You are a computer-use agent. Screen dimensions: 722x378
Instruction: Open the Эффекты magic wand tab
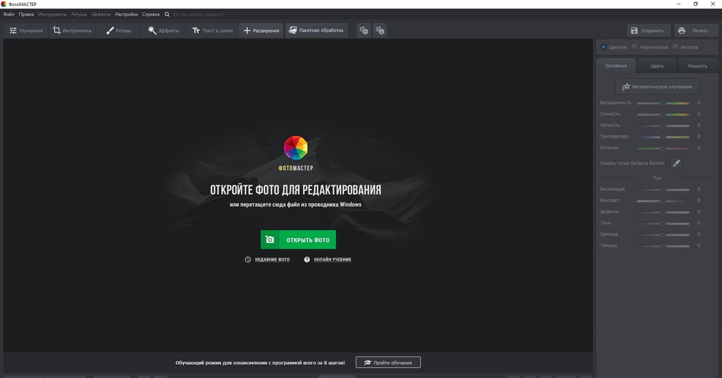click(163, 30)
